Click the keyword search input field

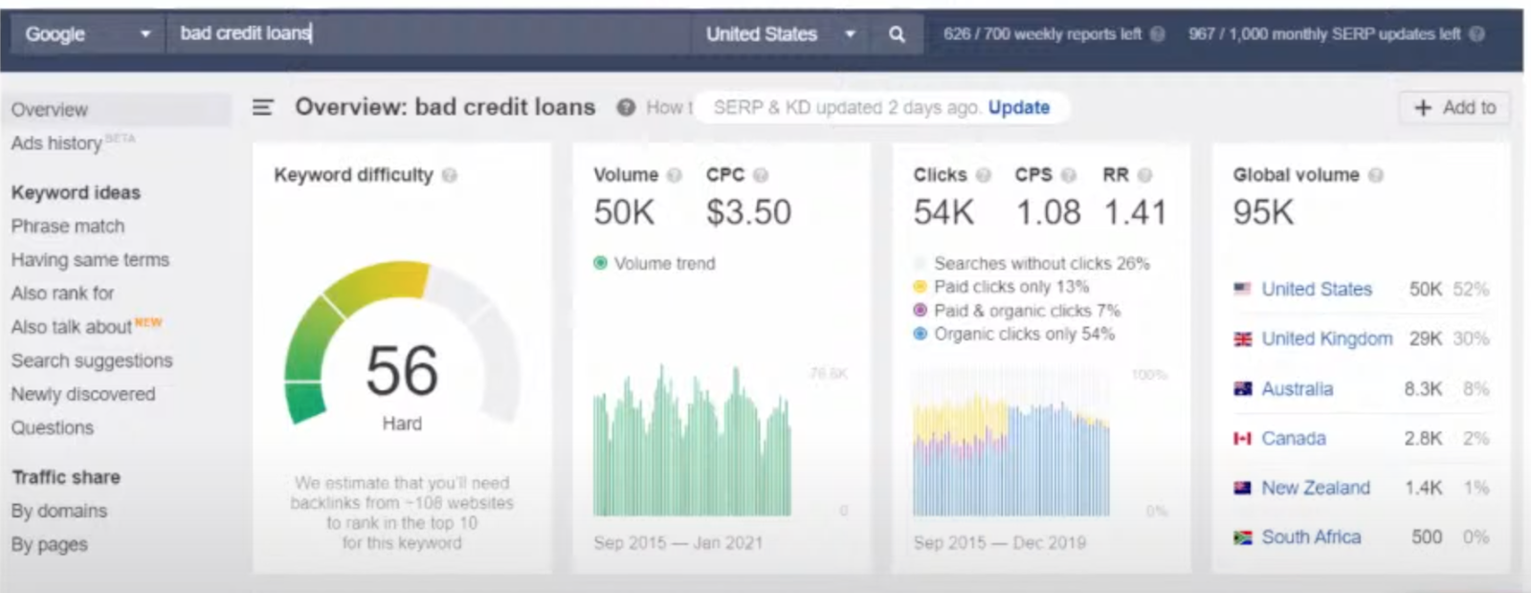428,34
